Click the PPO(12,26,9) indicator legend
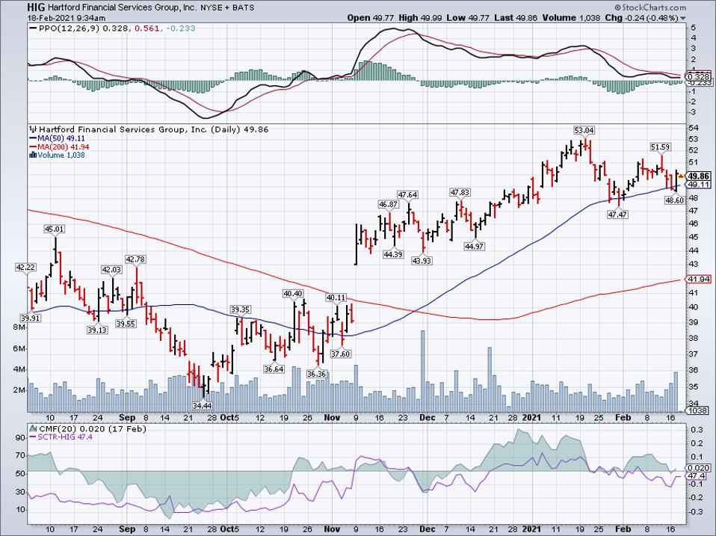This screenshot has height=536, width=716. (71, 28)
